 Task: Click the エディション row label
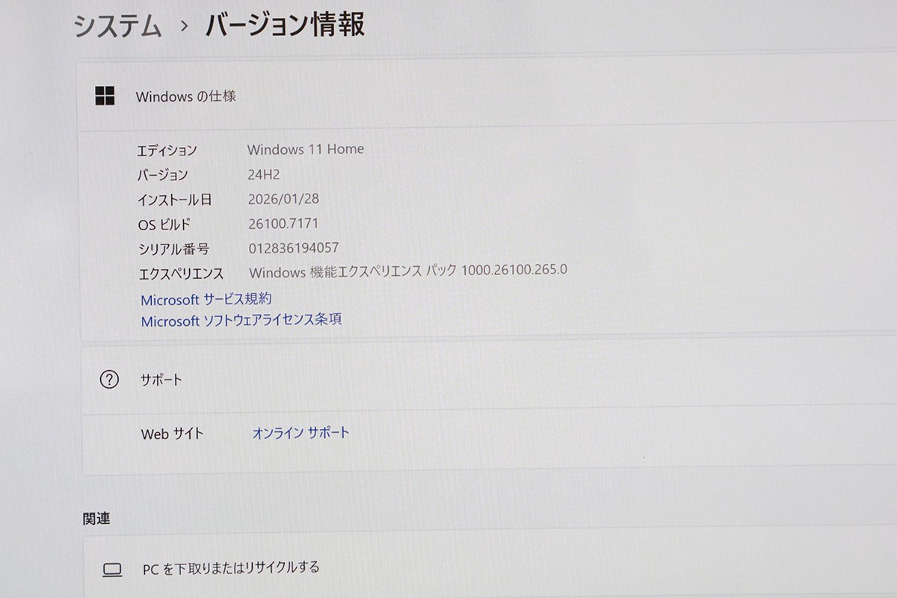(x=169, y=149)
